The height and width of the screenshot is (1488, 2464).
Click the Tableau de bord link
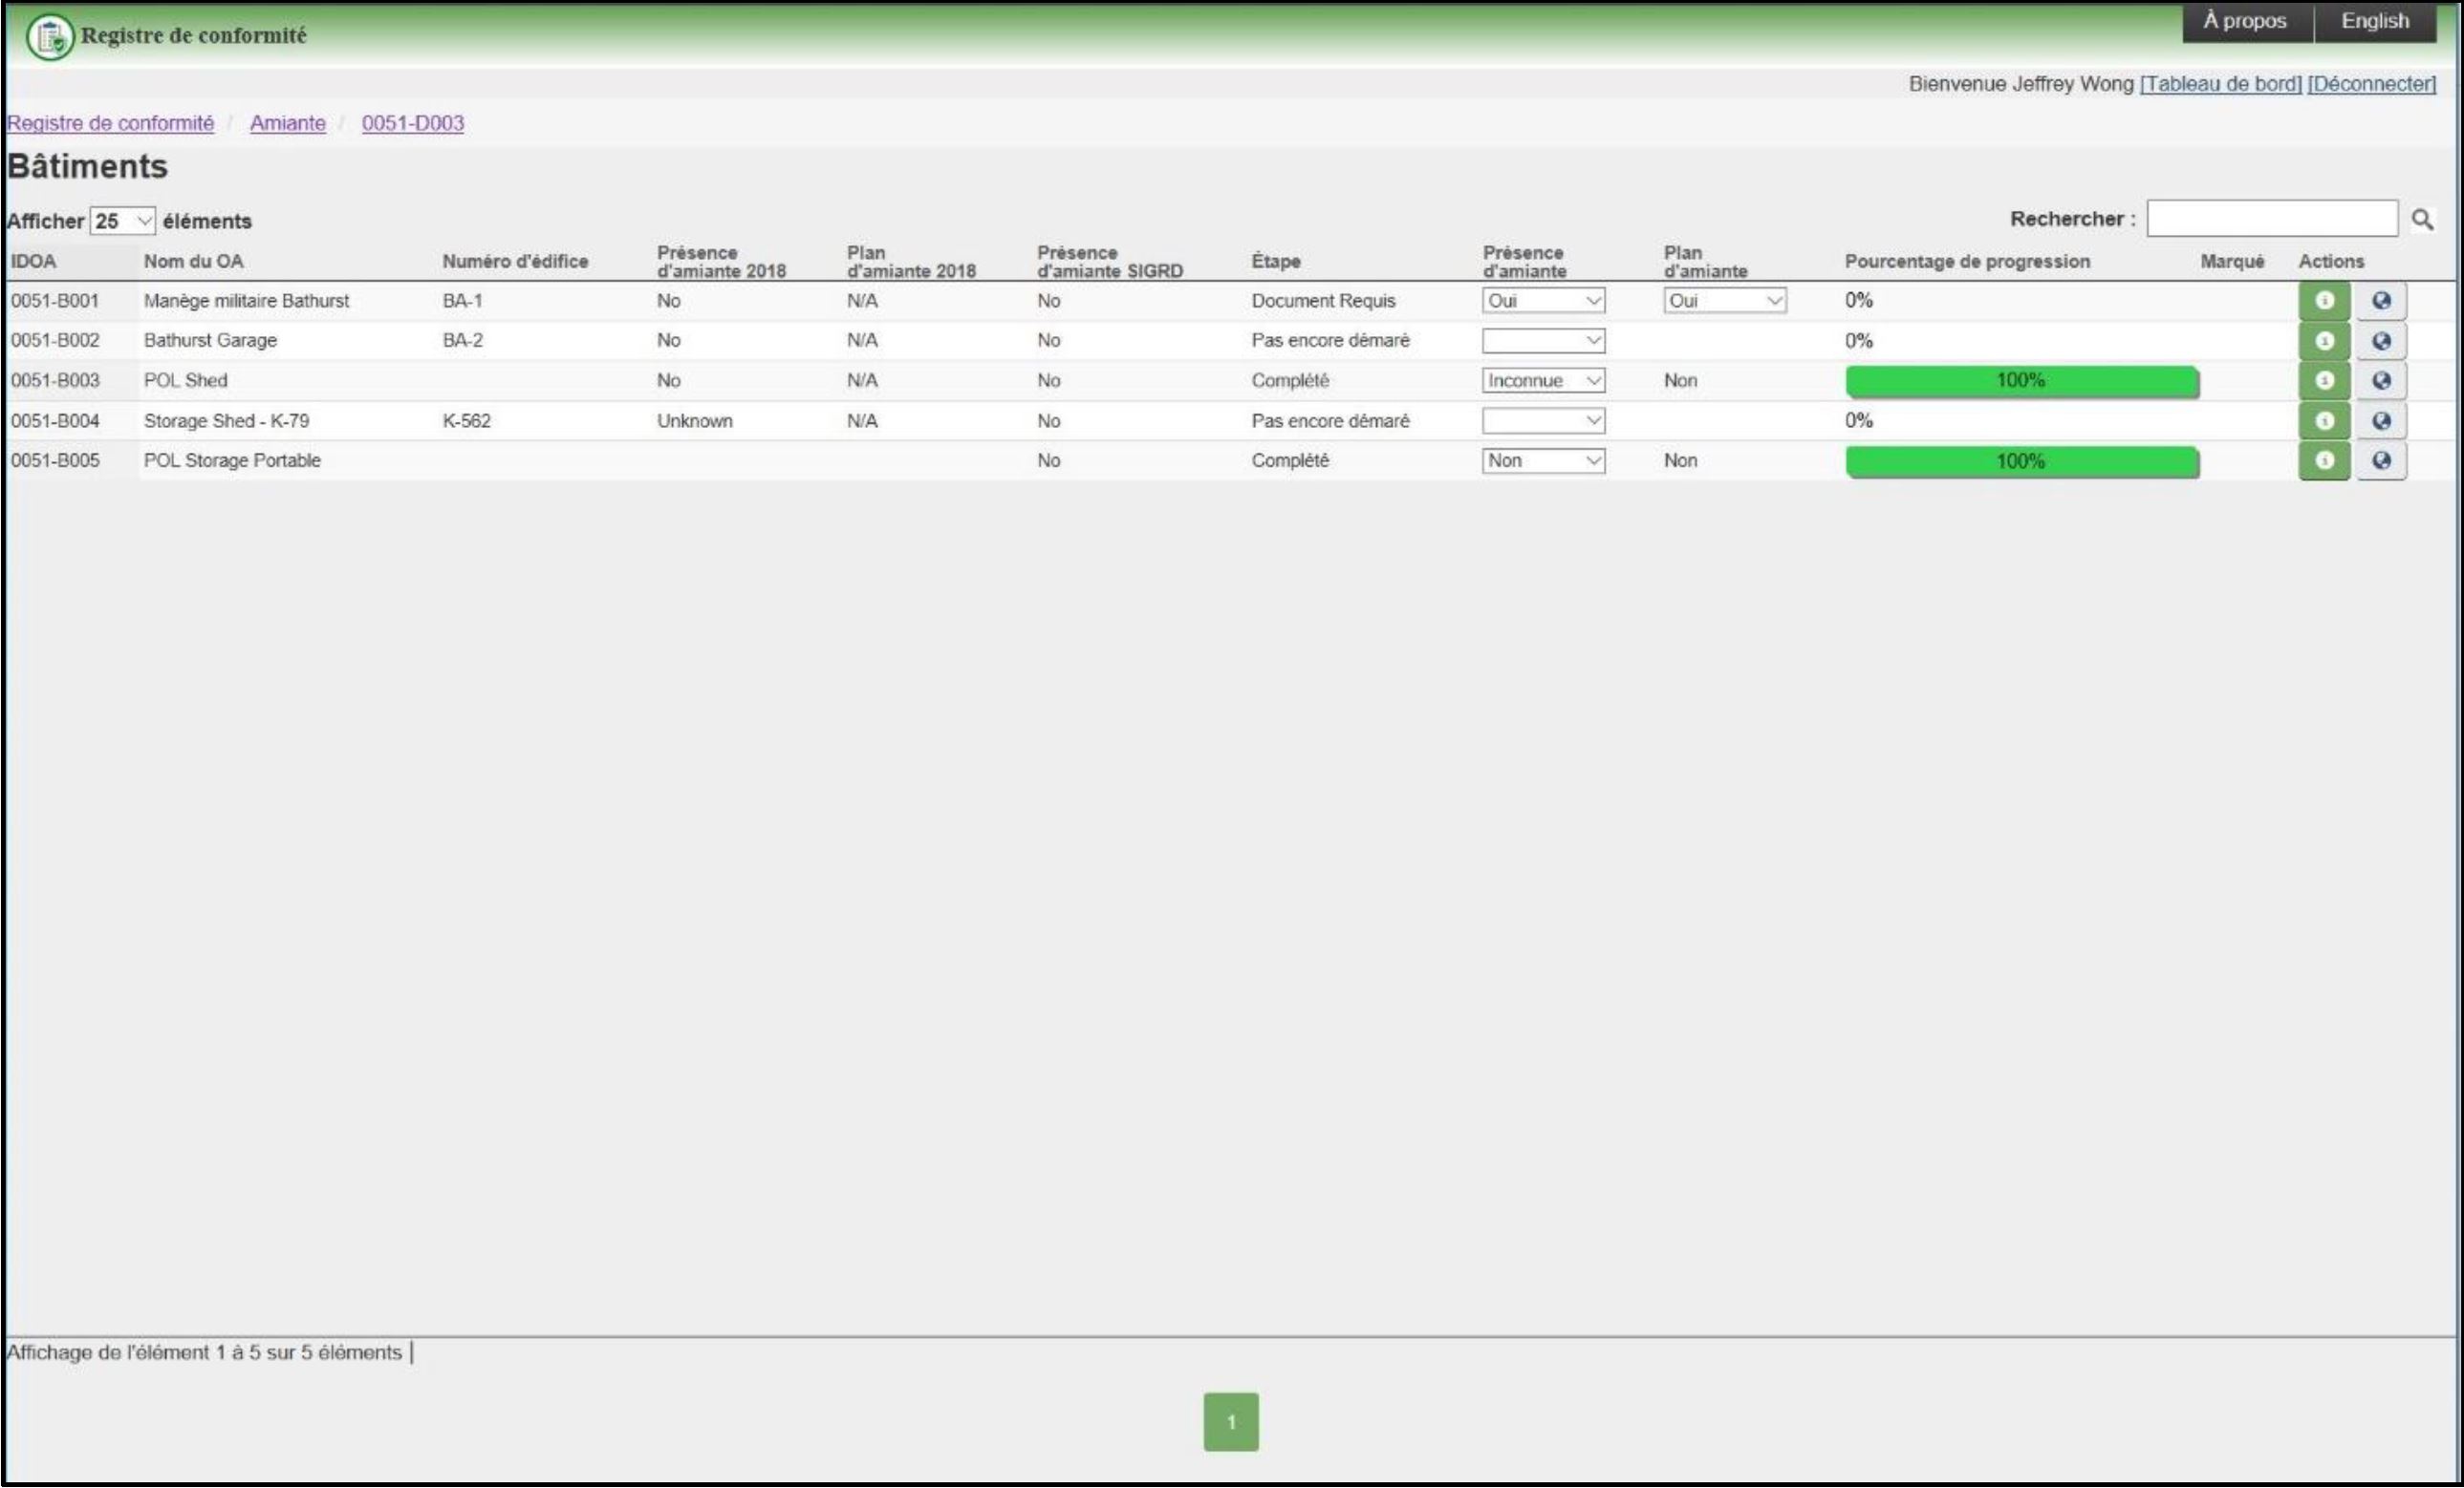point(2220,84)
